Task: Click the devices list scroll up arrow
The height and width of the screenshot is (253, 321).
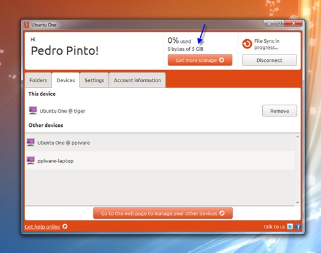Action: [x=298, y=137]
